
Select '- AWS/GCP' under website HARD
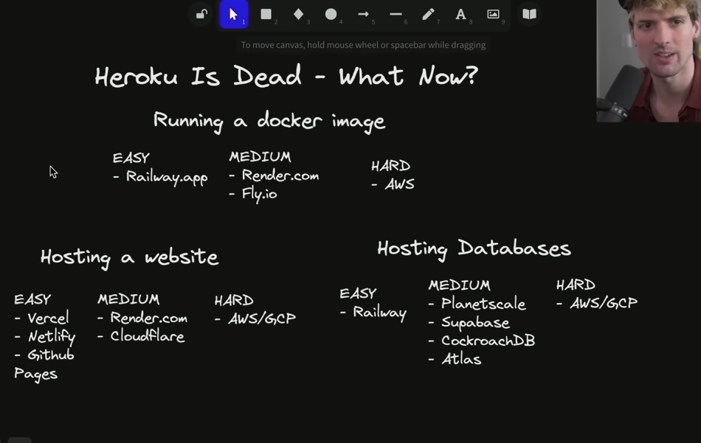pos(255,318)
